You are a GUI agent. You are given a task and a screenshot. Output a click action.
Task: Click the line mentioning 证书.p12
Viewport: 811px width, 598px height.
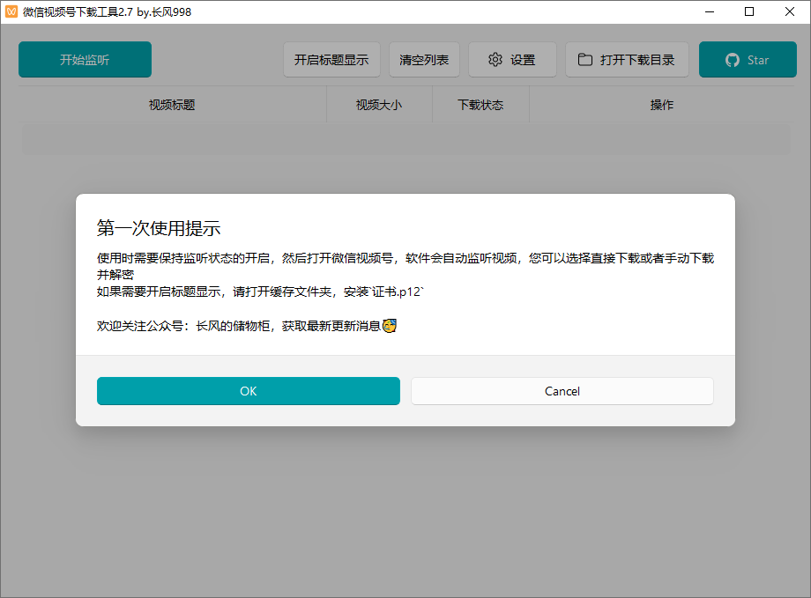260,292
